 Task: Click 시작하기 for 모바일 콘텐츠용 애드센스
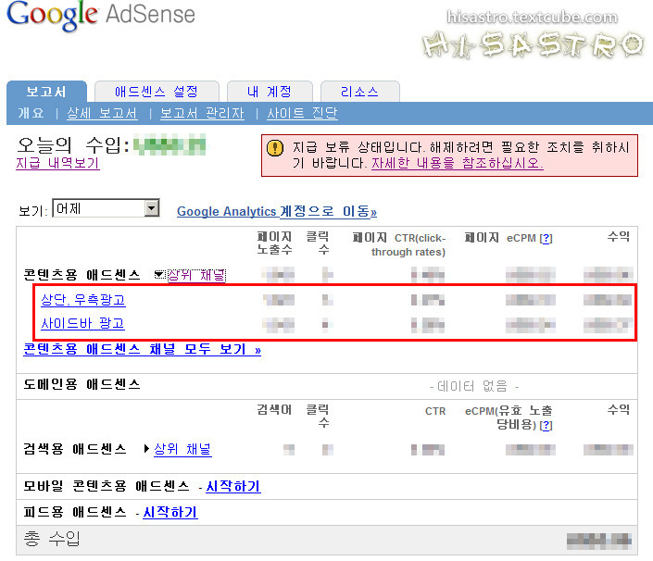click(233, 486)
